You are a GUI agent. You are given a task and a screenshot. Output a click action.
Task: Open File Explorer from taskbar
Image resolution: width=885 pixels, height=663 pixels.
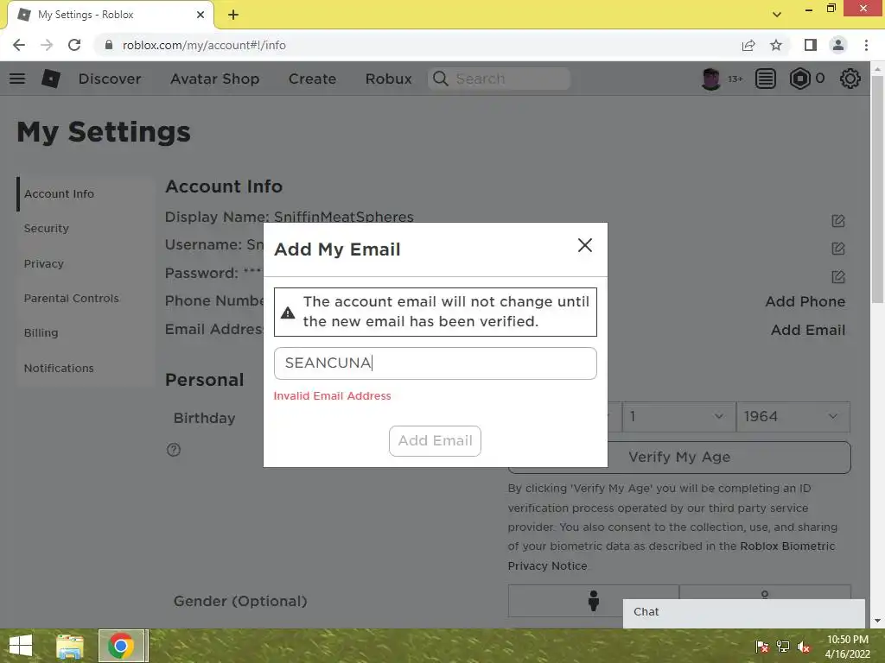70,646
